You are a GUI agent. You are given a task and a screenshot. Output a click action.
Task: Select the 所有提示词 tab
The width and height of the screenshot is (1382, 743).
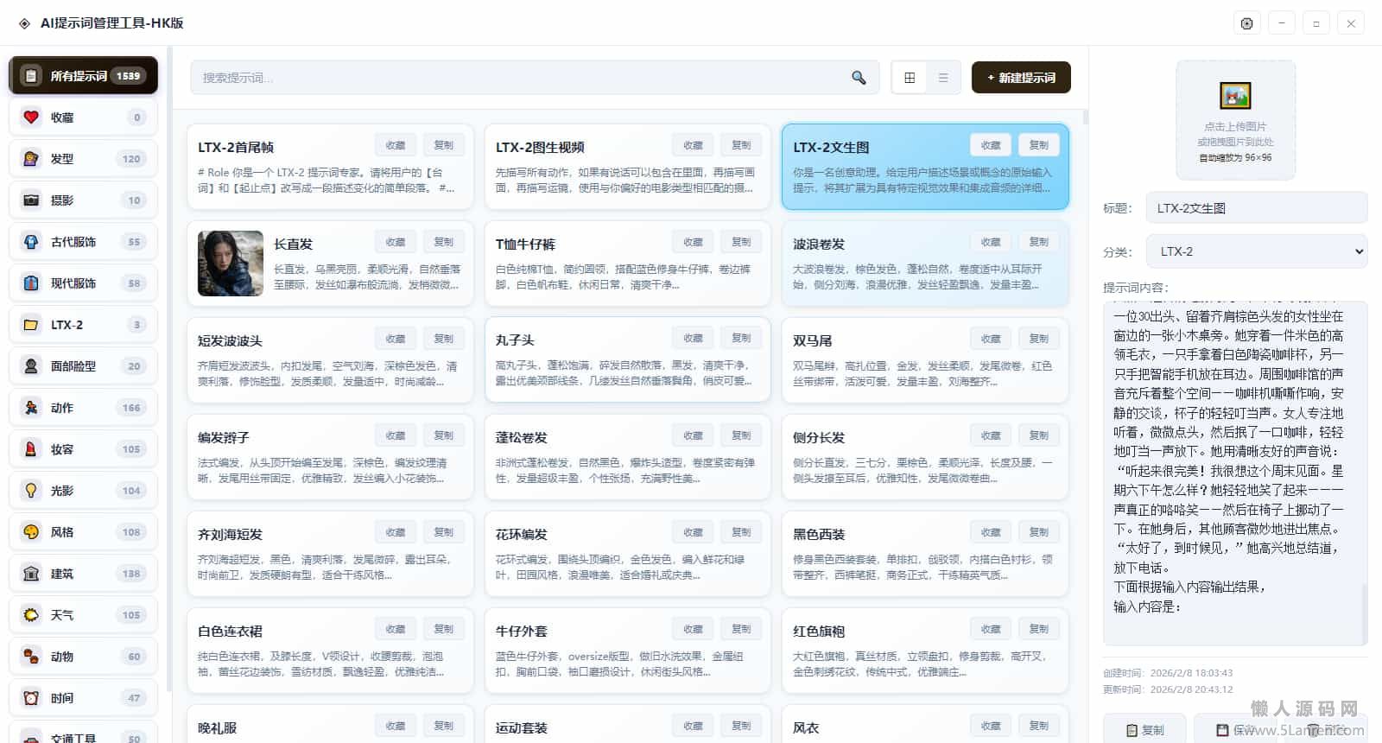(83, 76)
